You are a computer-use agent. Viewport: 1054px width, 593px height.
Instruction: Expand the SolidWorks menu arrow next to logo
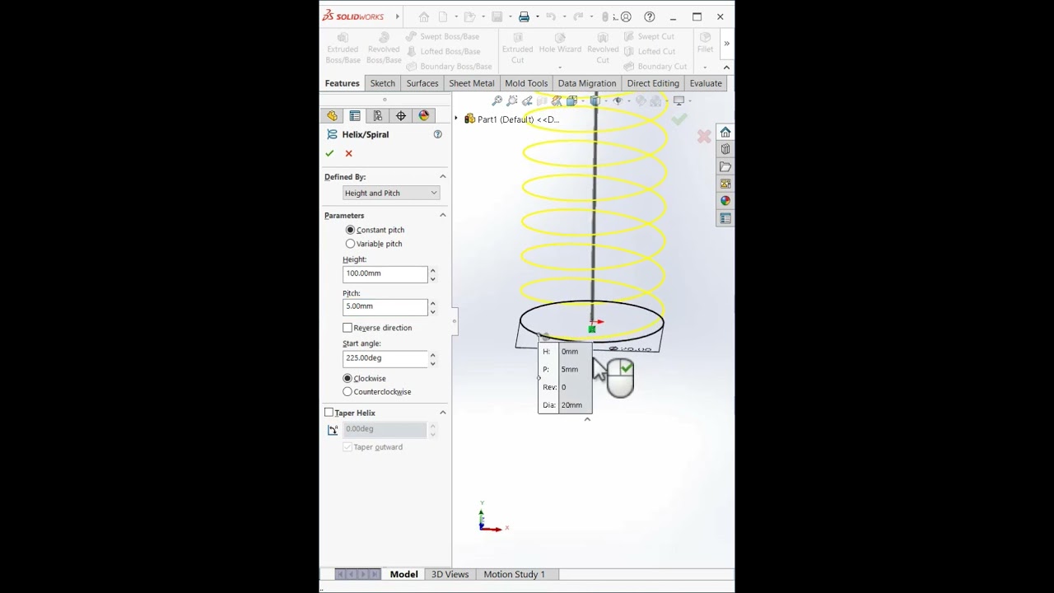(x=397, y=16)
